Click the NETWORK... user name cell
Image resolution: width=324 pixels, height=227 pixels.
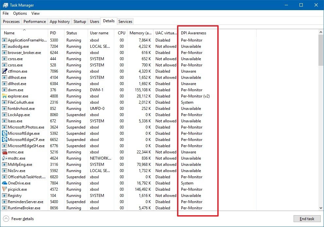[x=100, y=158]
